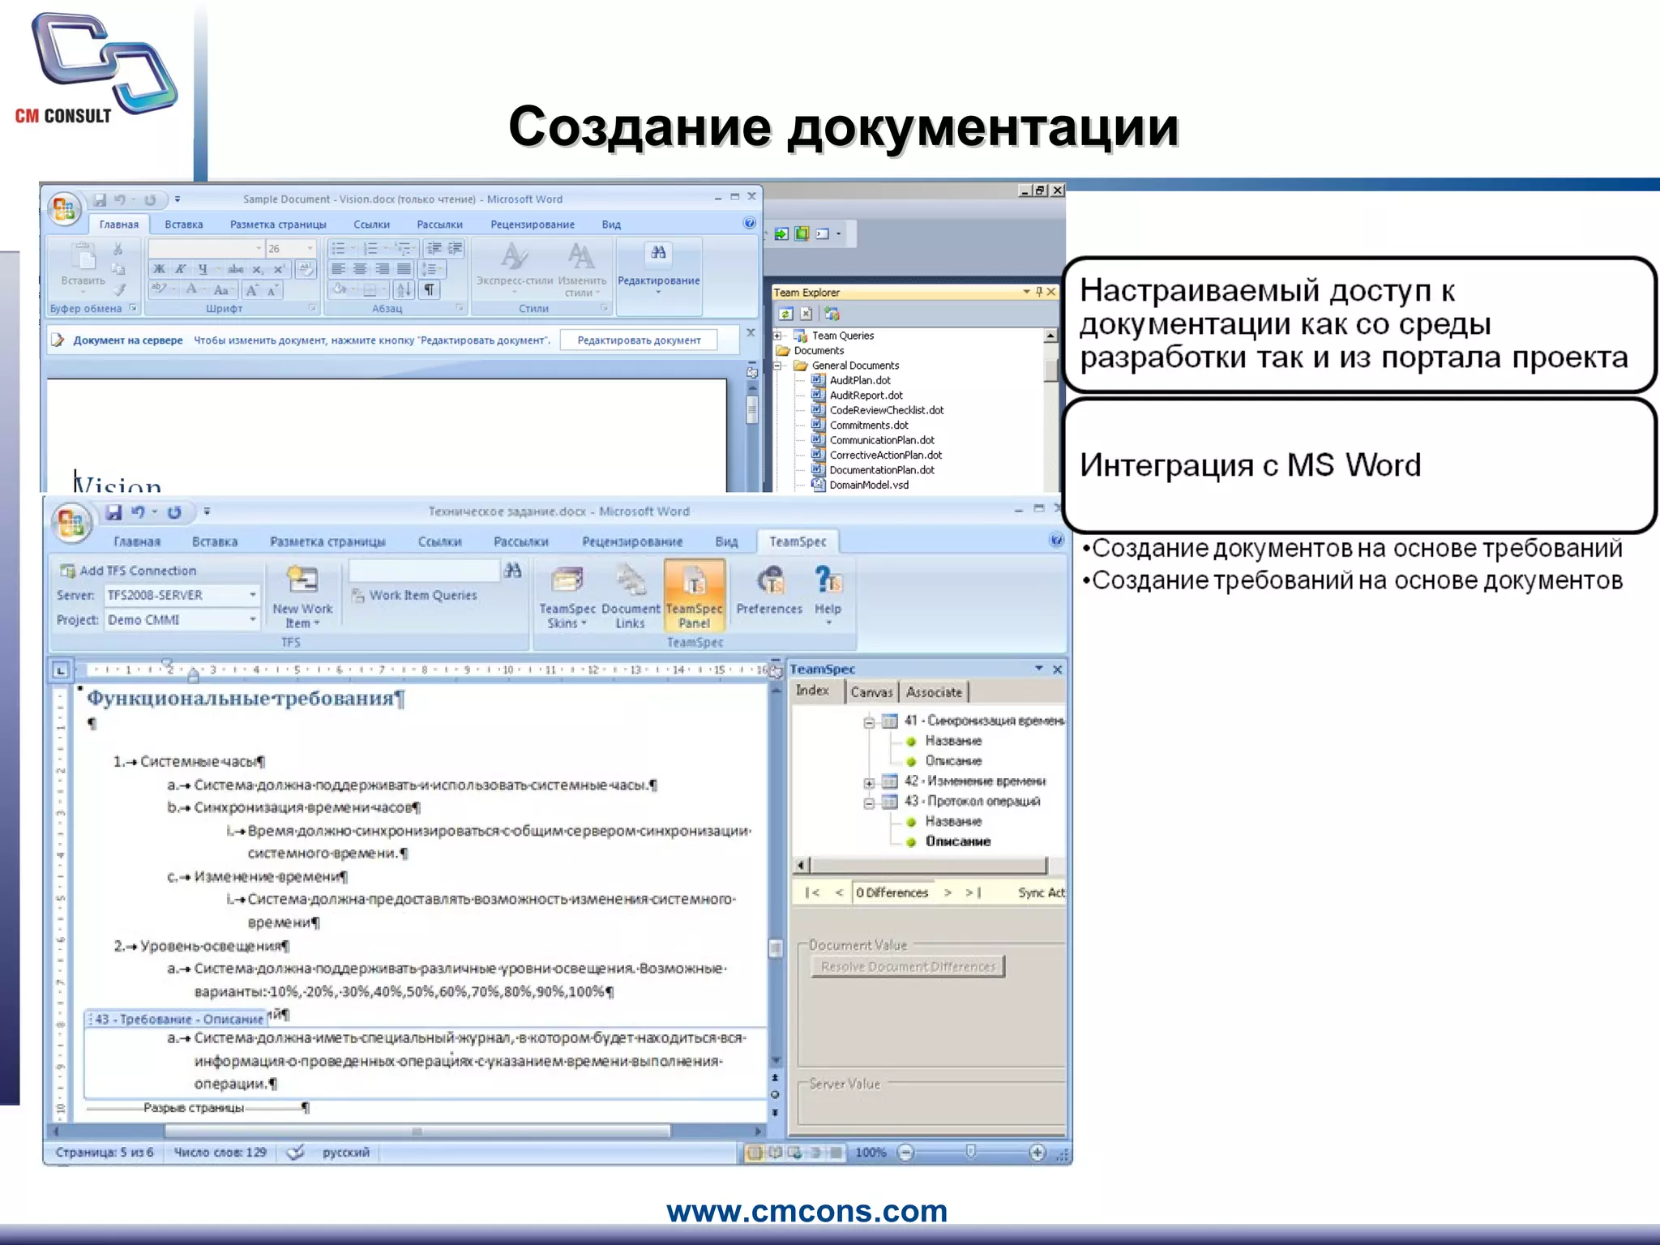Toggle superscript formatting
This screenshot has height=1245, width=1660.
pos(278,269)
